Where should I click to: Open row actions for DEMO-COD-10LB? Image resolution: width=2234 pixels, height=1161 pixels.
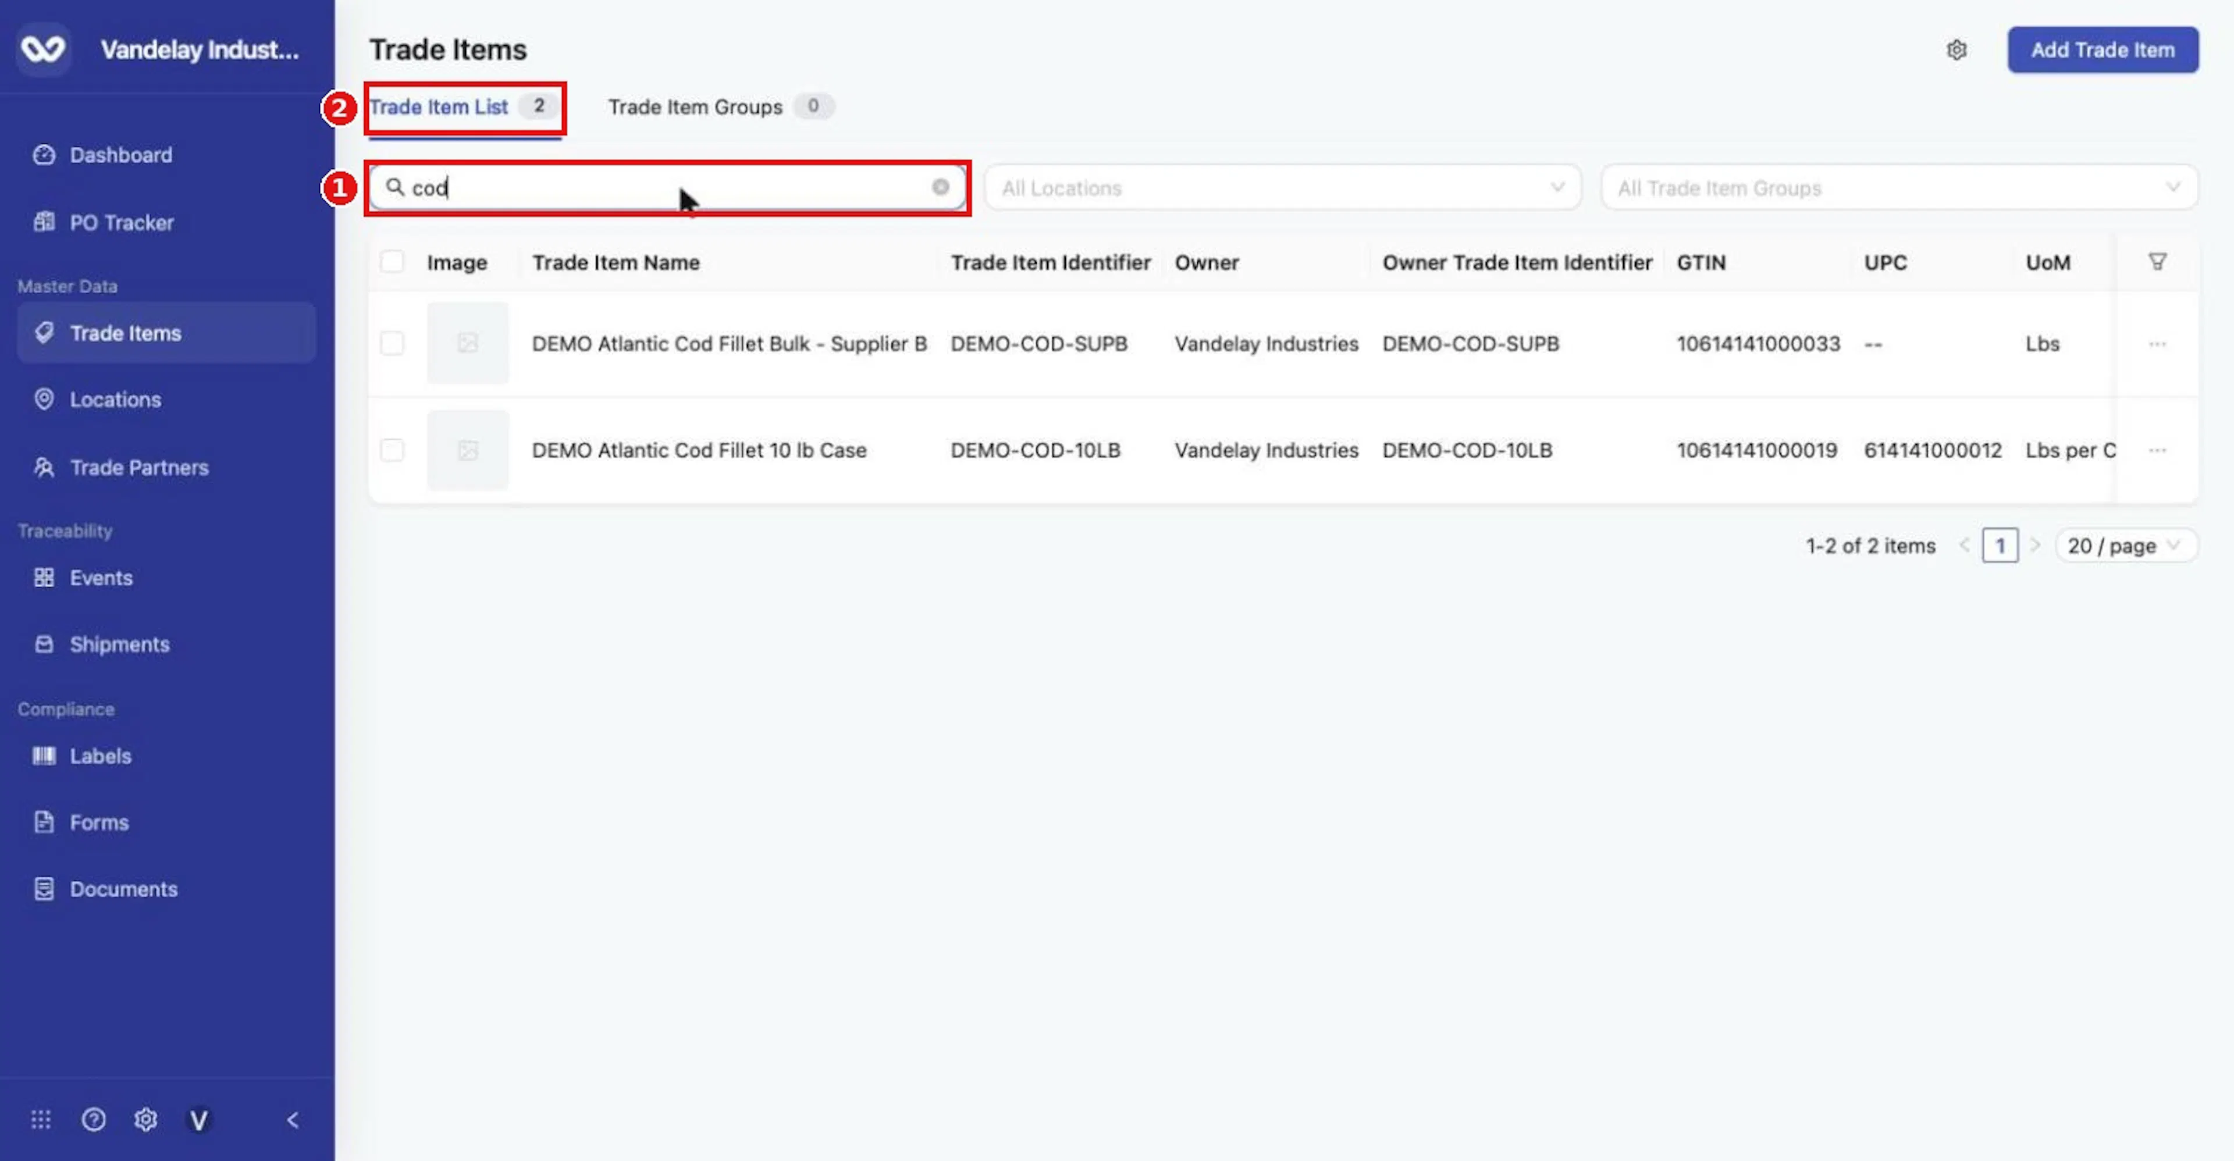pos(2157,451)
